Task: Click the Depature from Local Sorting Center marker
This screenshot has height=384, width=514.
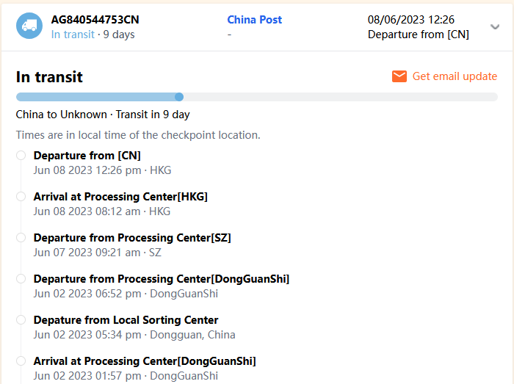Action: pyautogui.click(x=21, y=320)
